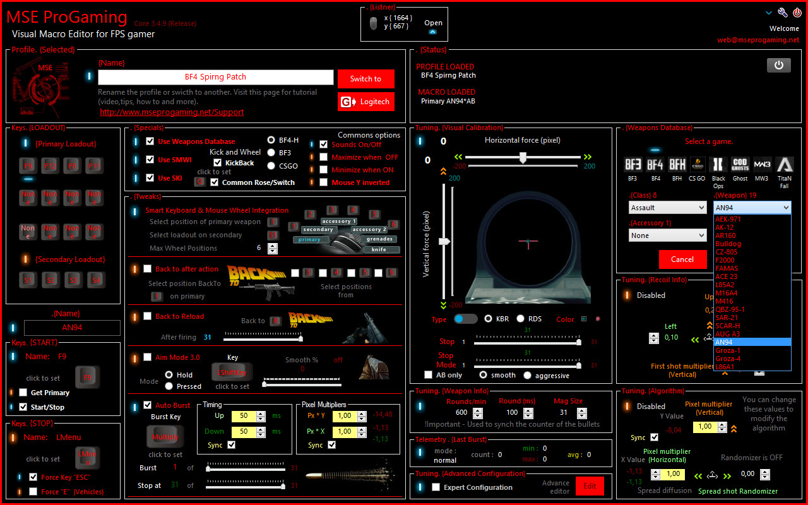Check Expert Configuration
The height and width of the screenshot is (505, 808).
[x=436, y=487]
